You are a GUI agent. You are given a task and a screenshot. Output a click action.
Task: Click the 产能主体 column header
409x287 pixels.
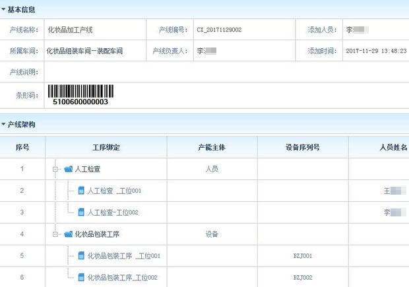[x=212, y=147]
